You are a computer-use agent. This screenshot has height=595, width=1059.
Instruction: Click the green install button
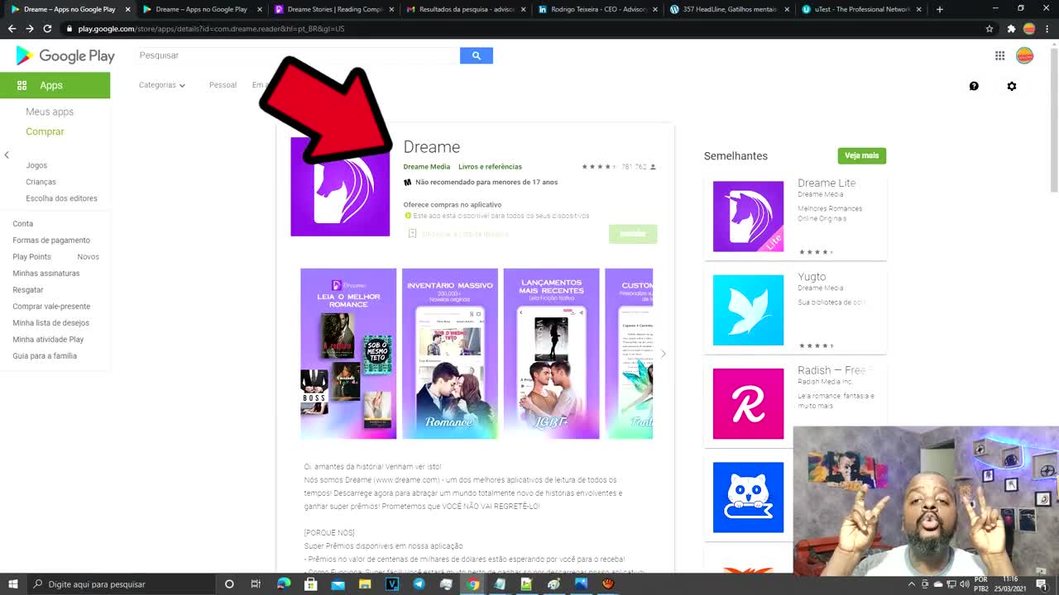pos(633,234)
